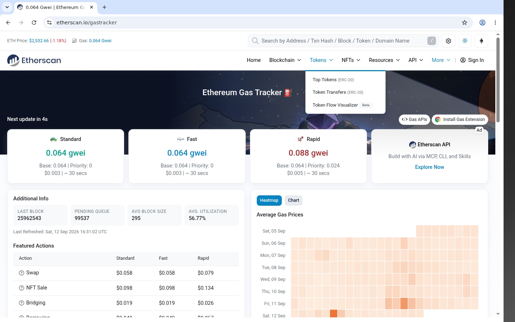
Task: Expand the Resources dropdown menu
Action: click(x=384, y=60)
